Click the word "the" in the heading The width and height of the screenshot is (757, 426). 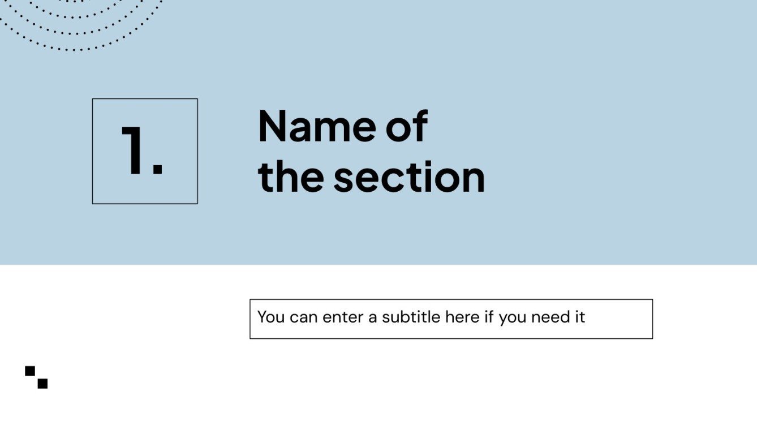click(291, 177)
